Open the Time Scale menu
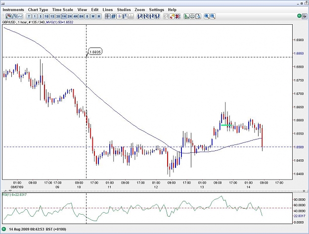The height and width of the screenshot is (234, 309). click(62, 10)
